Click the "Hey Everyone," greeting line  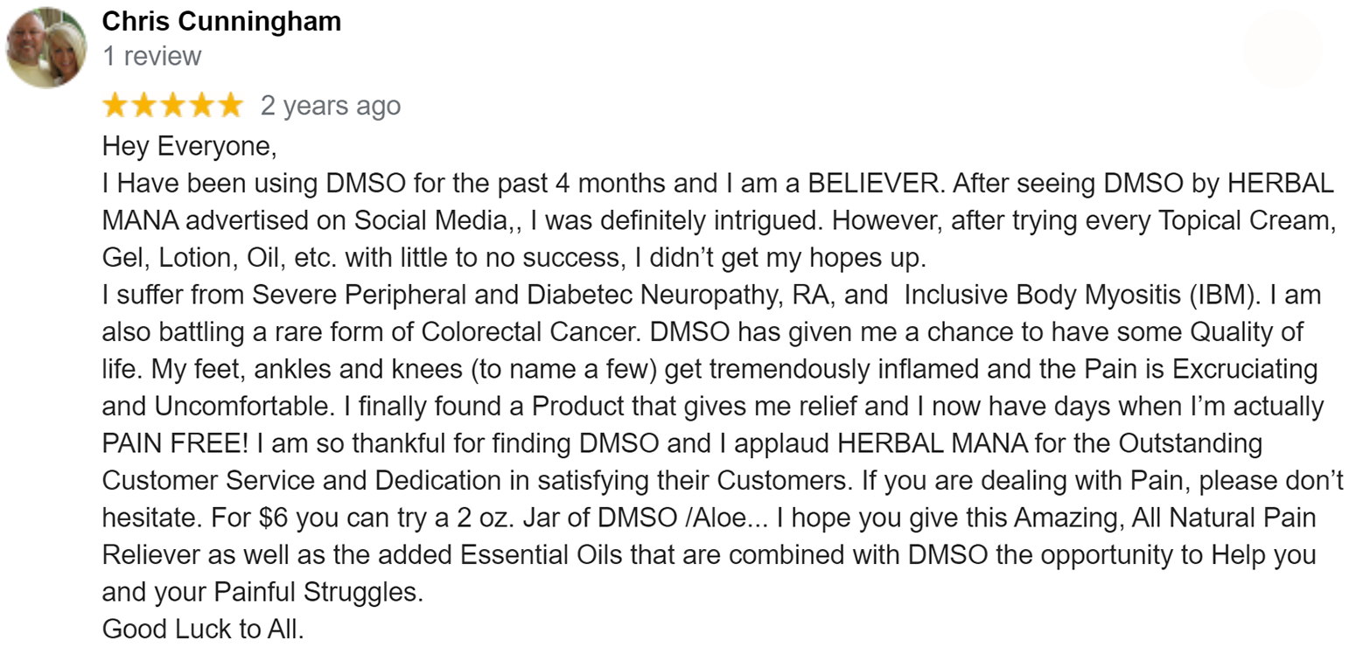click(190, 146)
